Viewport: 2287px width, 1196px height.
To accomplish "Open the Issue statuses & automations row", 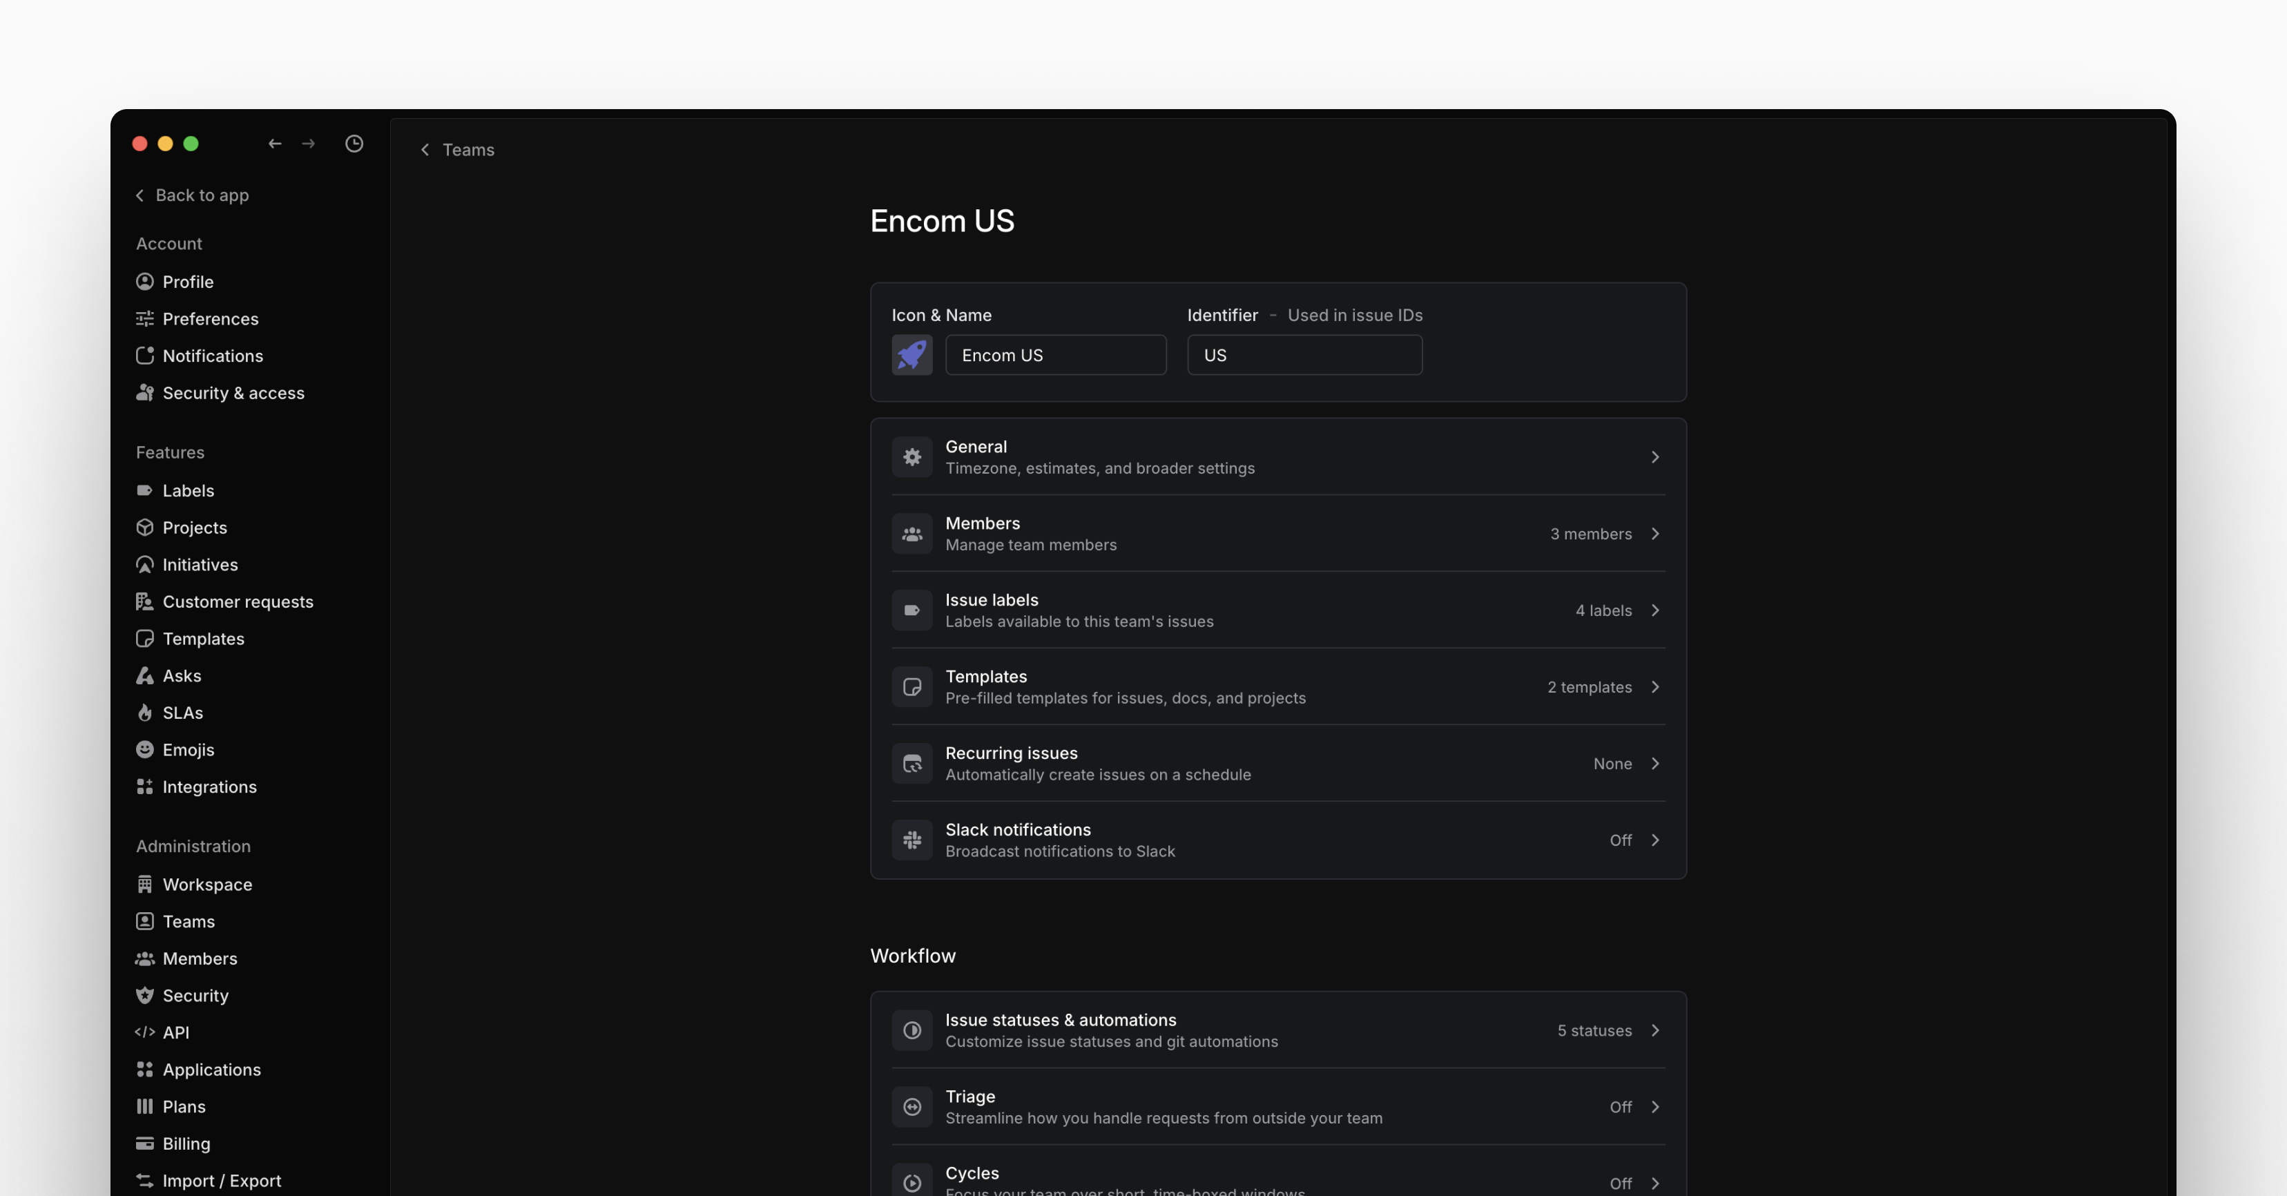I will [x=1278, y=1031].
